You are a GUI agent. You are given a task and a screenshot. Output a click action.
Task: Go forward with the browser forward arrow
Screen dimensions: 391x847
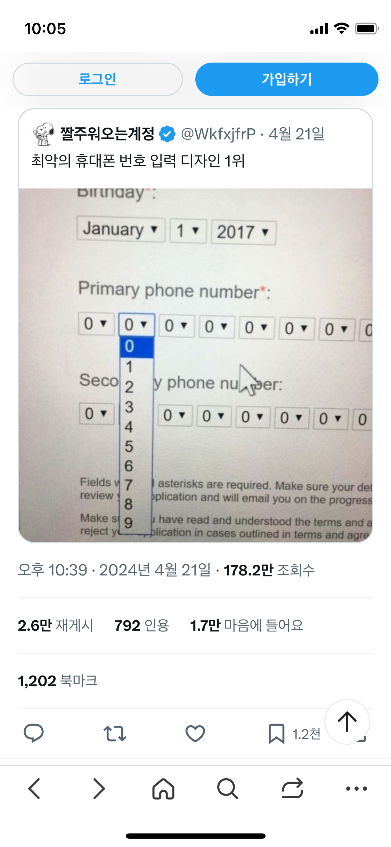[x=99, y=788]
